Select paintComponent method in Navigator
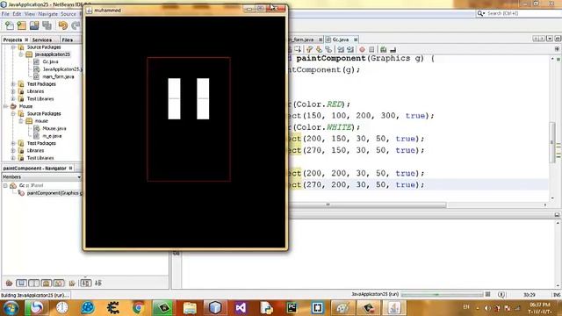This screenshot has height=316, width=562. tap(54, 193)
